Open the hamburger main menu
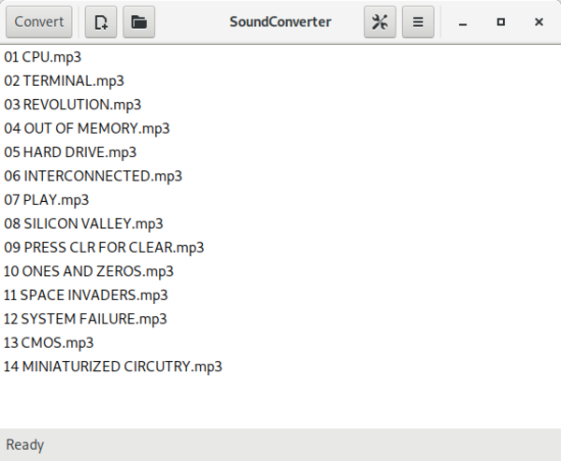Viewport: 561px width, 461px height. point(418,22)
